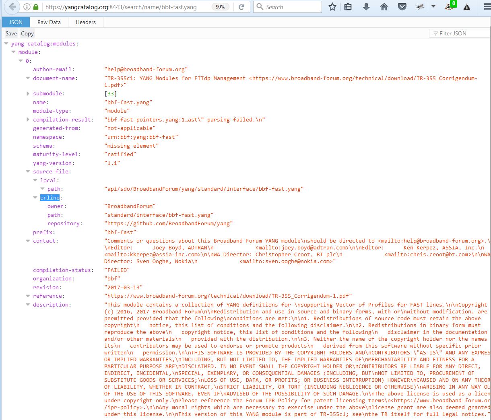This screenshot has height=420, width=491.
Task: Expand the compilation-result entry
Action: click(x=28, y=119)
